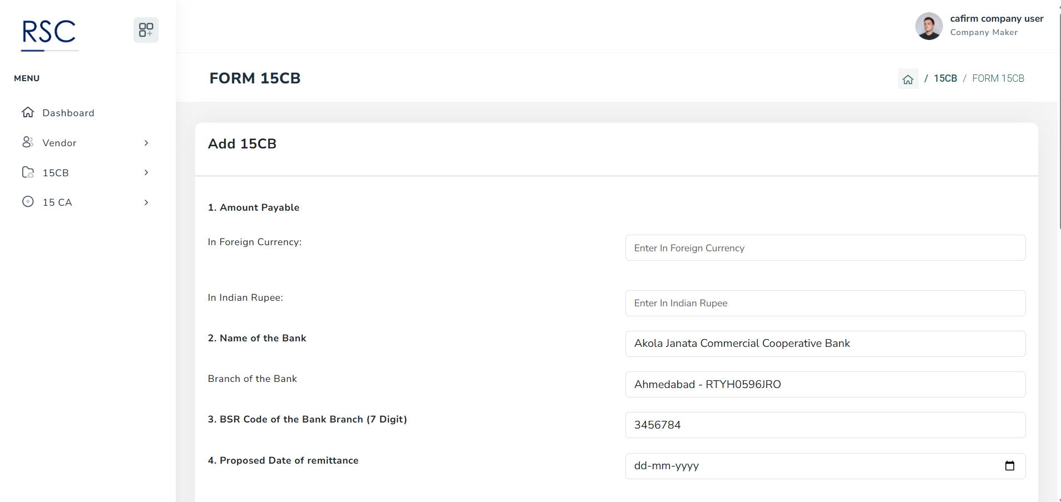Click the Name of the Bank field
Viewport: 1061px width, 502px height.
click(825, 344)
